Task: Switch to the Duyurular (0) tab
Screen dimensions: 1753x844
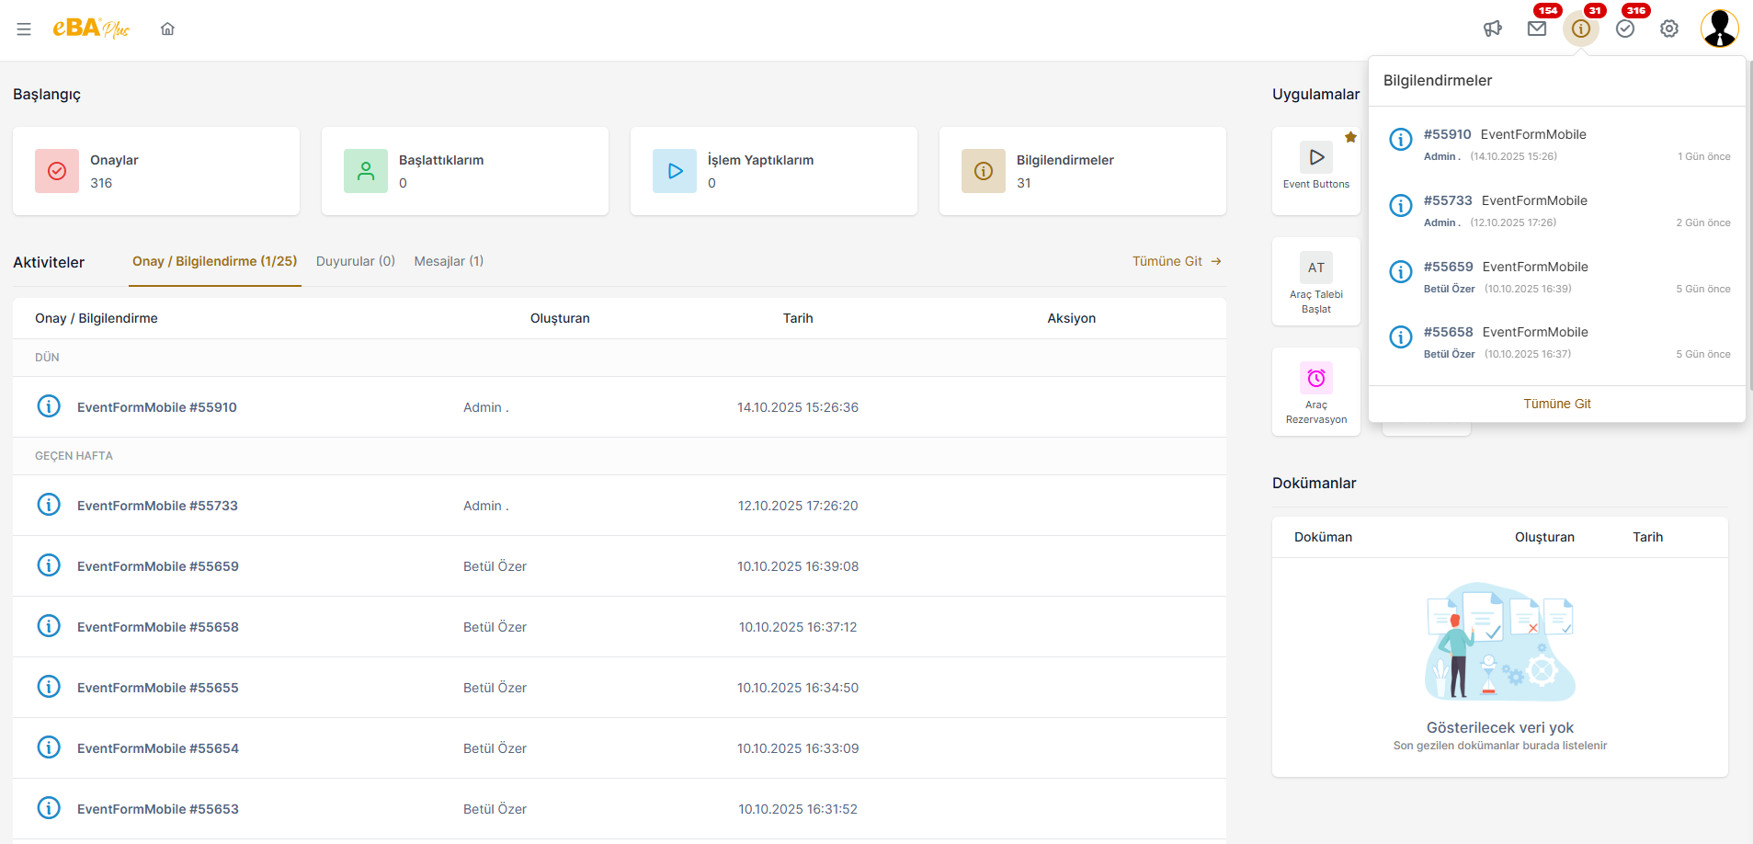Action: pyautogui.click(x=356, y=261)
